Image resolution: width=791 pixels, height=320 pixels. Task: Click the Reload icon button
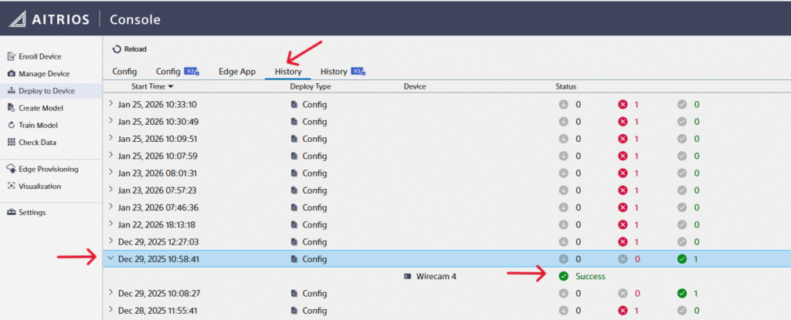(117, 49)
